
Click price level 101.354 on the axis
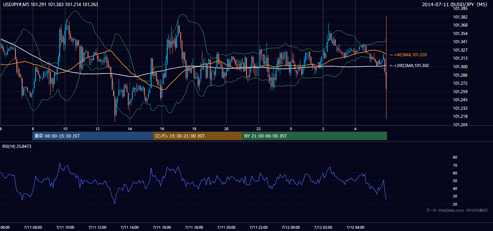point(460,33)
